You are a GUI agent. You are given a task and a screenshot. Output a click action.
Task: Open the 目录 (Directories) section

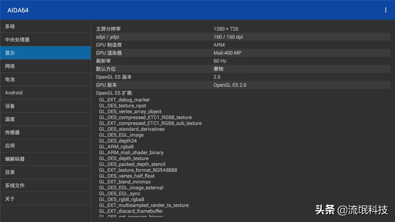tap(46, 172)
